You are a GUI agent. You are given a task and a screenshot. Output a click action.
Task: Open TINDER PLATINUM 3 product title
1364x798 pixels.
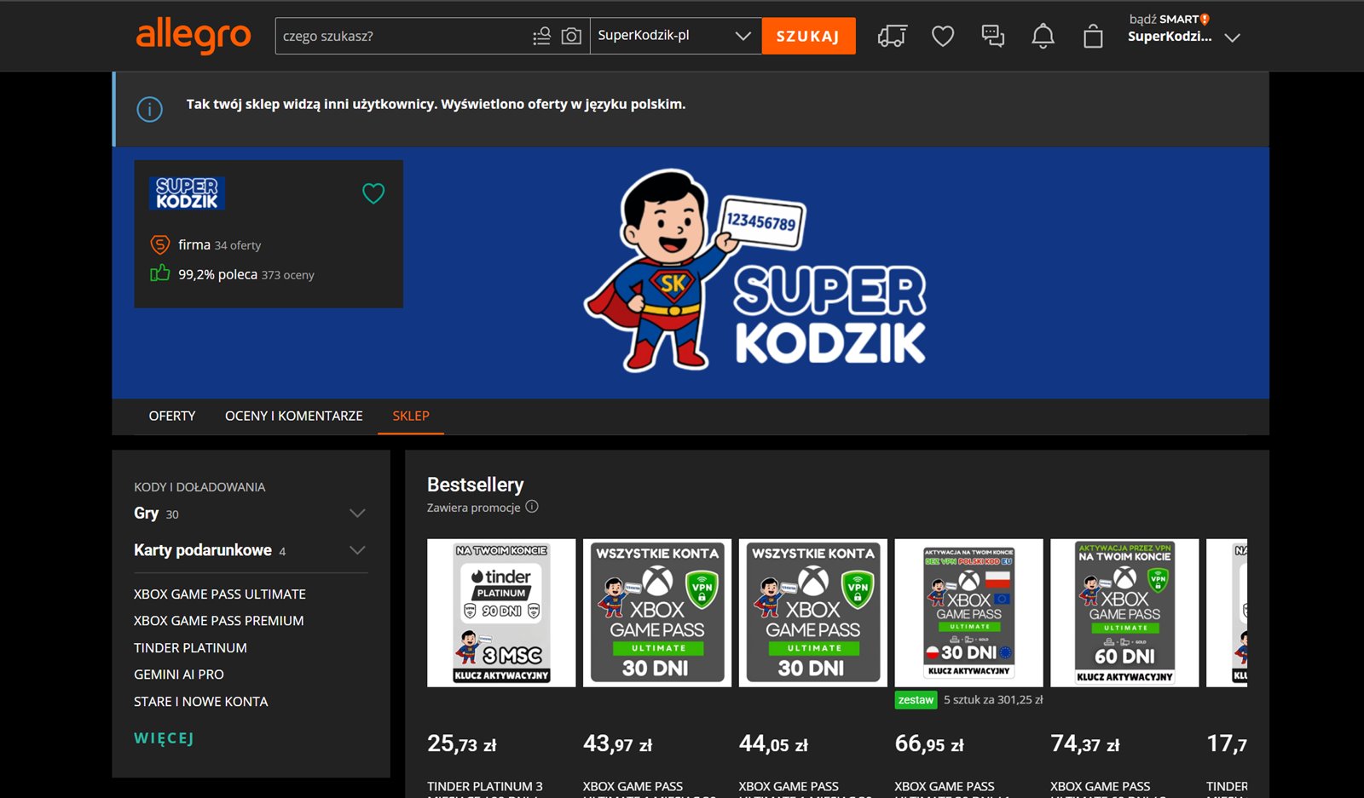click(x=485, y=788)
